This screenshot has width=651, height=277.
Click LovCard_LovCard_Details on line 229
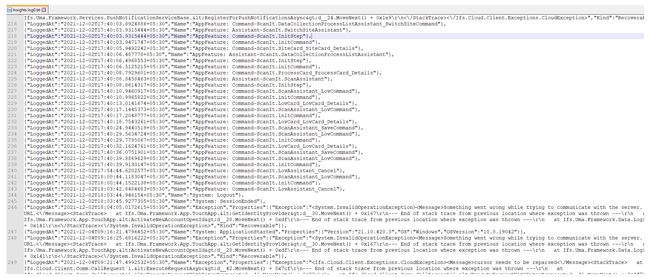point(313,103)
